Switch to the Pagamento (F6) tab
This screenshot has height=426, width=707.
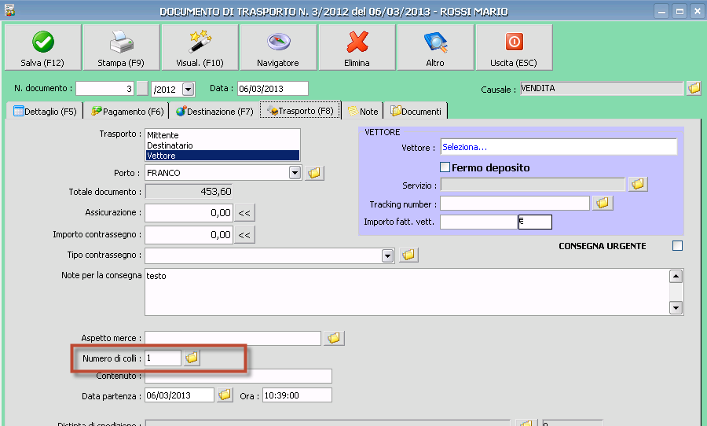tap(126, 112)
